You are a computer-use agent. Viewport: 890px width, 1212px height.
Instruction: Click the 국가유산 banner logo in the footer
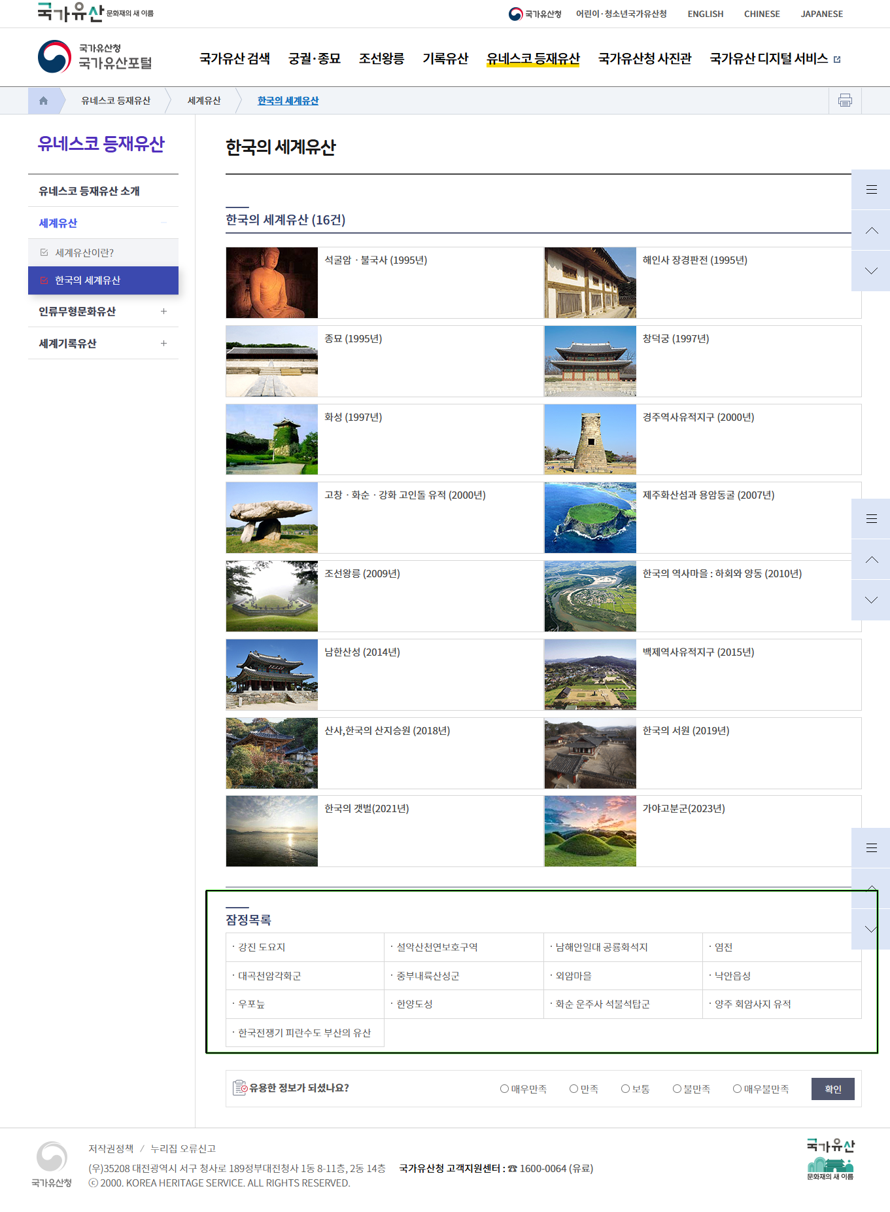pyautogui.click(x=830, y=1159)
